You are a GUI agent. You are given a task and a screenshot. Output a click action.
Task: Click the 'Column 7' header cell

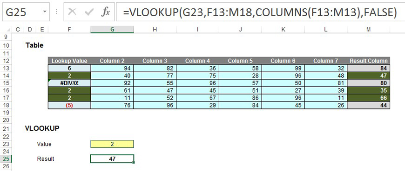pos(326,61)
